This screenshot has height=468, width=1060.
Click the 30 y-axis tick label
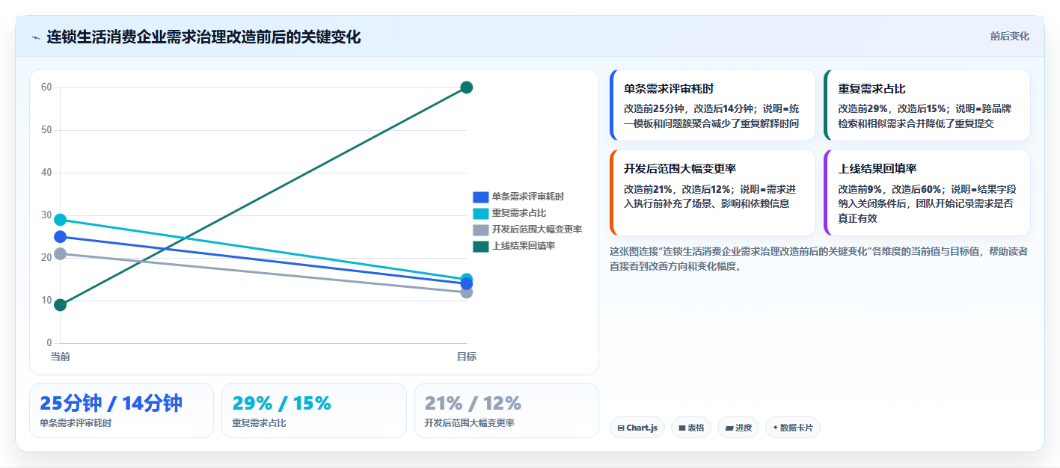(46, 215)
